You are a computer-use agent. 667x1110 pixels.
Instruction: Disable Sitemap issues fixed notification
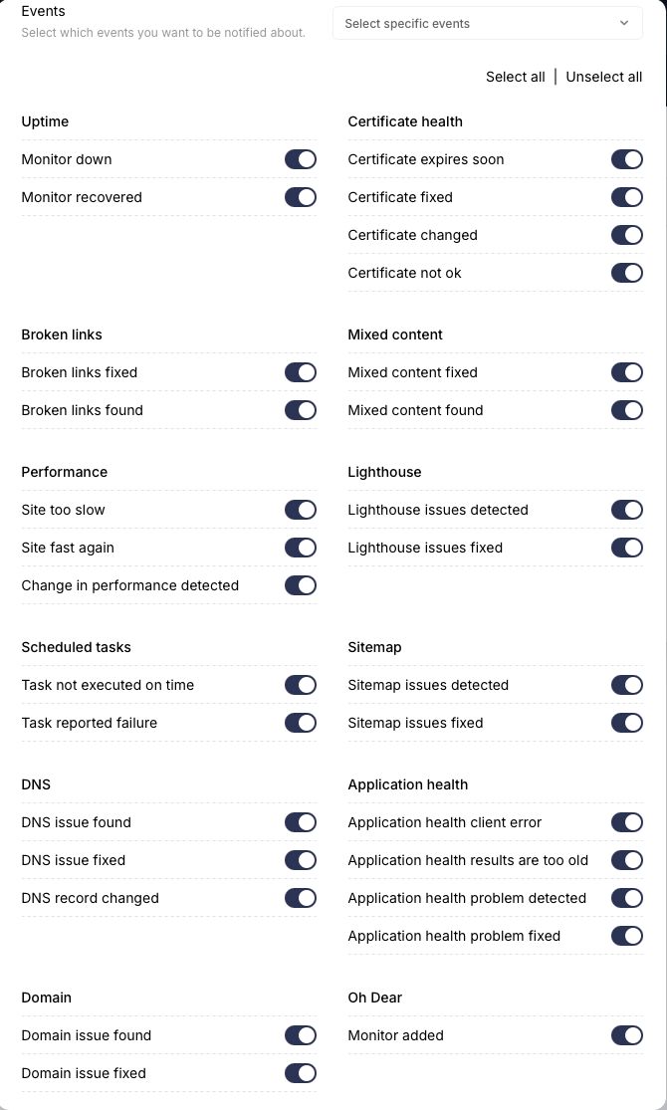(627, 723)
